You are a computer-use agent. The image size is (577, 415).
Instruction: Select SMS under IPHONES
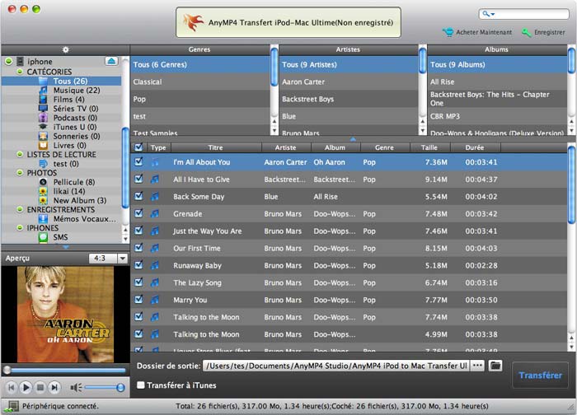(60, 237)
